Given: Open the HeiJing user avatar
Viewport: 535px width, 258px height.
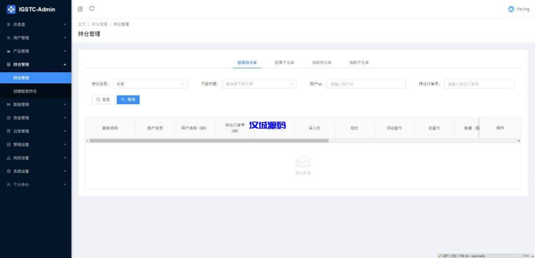Looking at the screenshot, I should (x=511, y=9).
